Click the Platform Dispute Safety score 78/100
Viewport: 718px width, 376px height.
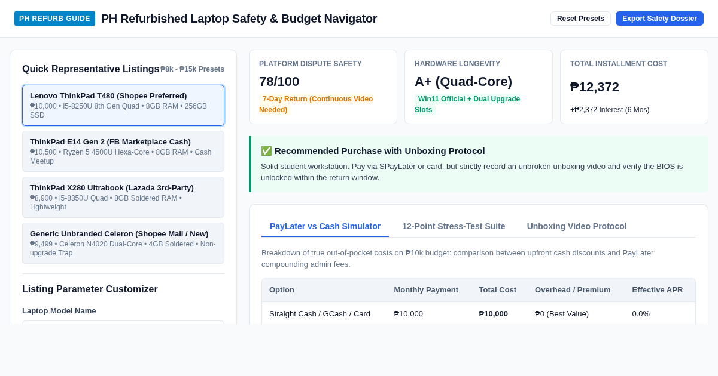(279, 82)
